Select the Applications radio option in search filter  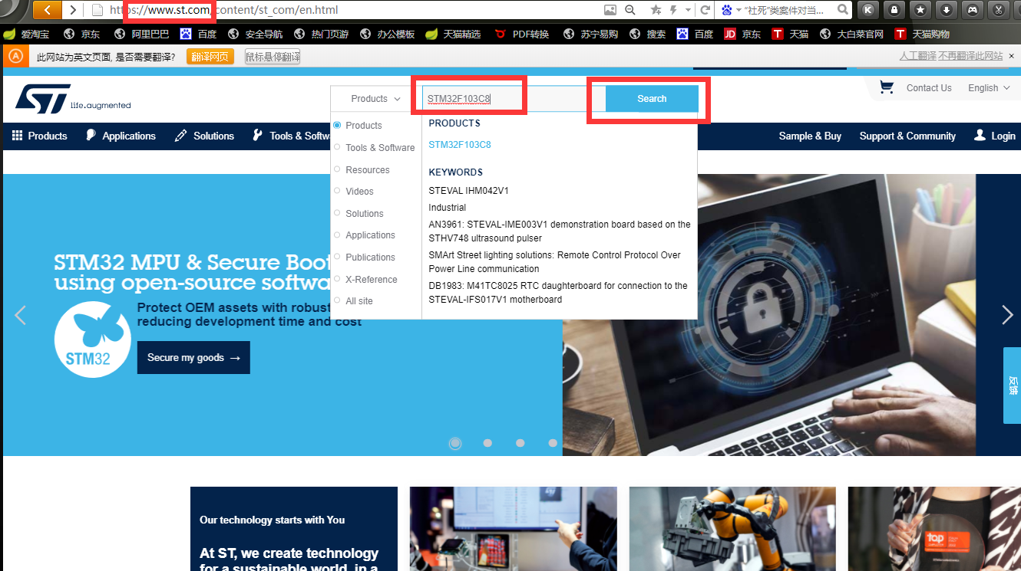pos(338,235)
